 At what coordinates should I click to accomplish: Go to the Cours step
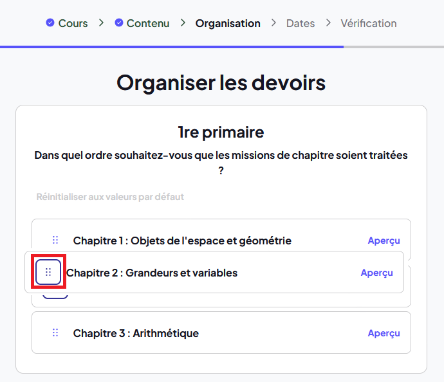coord(73,23)
